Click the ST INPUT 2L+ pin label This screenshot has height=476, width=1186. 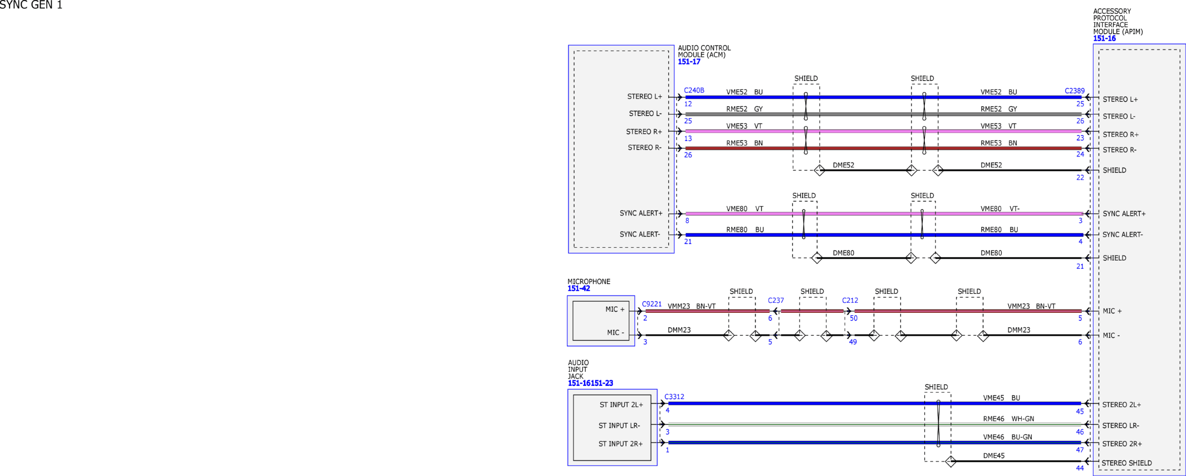click(621, 405)
